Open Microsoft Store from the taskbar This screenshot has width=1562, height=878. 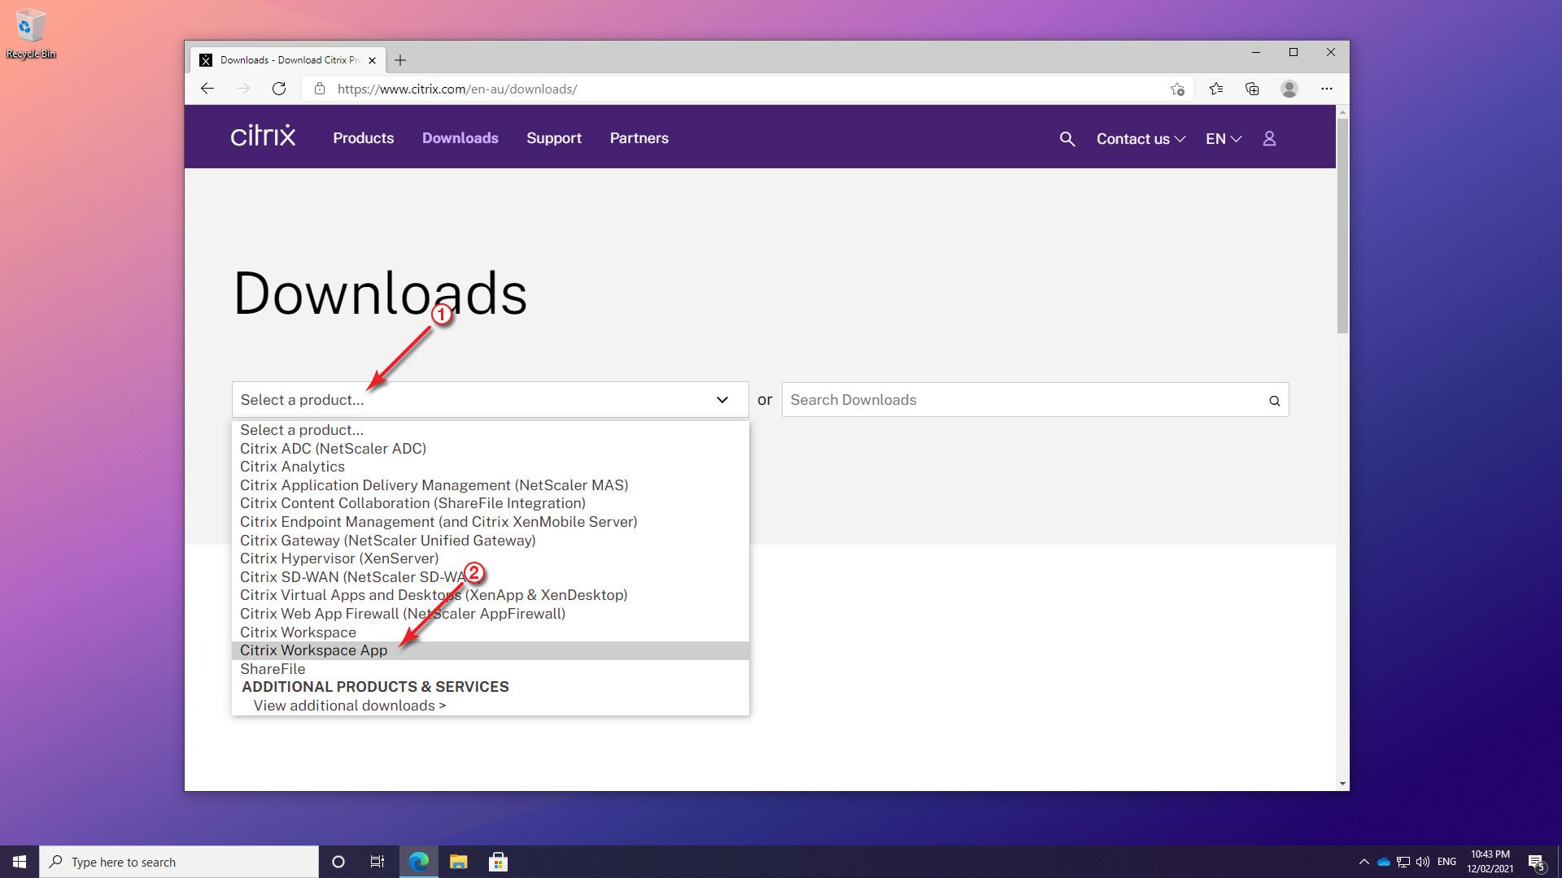[x=498, y=862]
